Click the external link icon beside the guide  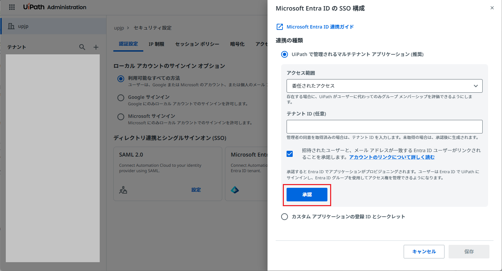[x=279, y=27]
